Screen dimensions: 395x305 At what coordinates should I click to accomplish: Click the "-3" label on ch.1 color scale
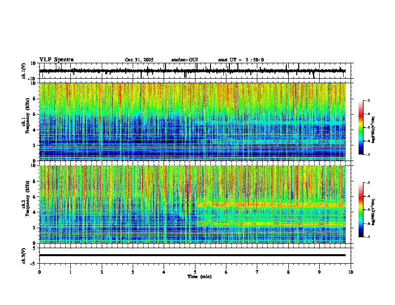point(368,100)
